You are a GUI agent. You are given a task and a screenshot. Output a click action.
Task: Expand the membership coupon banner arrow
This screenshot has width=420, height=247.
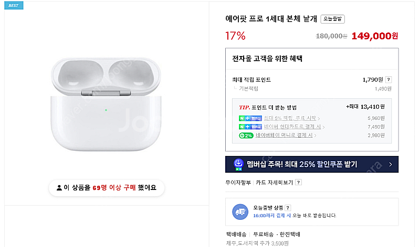390,164
